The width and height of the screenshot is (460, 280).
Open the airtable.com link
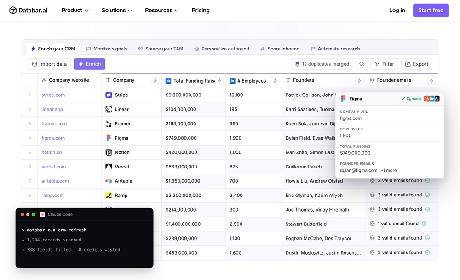55,181
